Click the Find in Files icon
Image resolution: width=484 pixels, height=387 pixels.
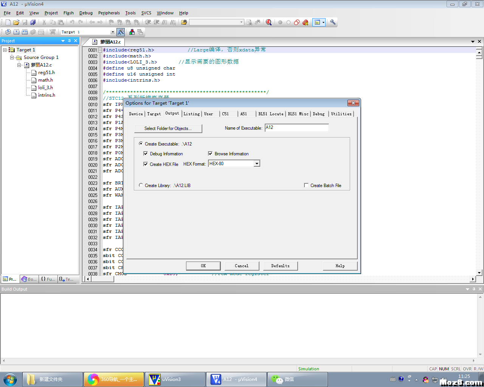point(184,22)
